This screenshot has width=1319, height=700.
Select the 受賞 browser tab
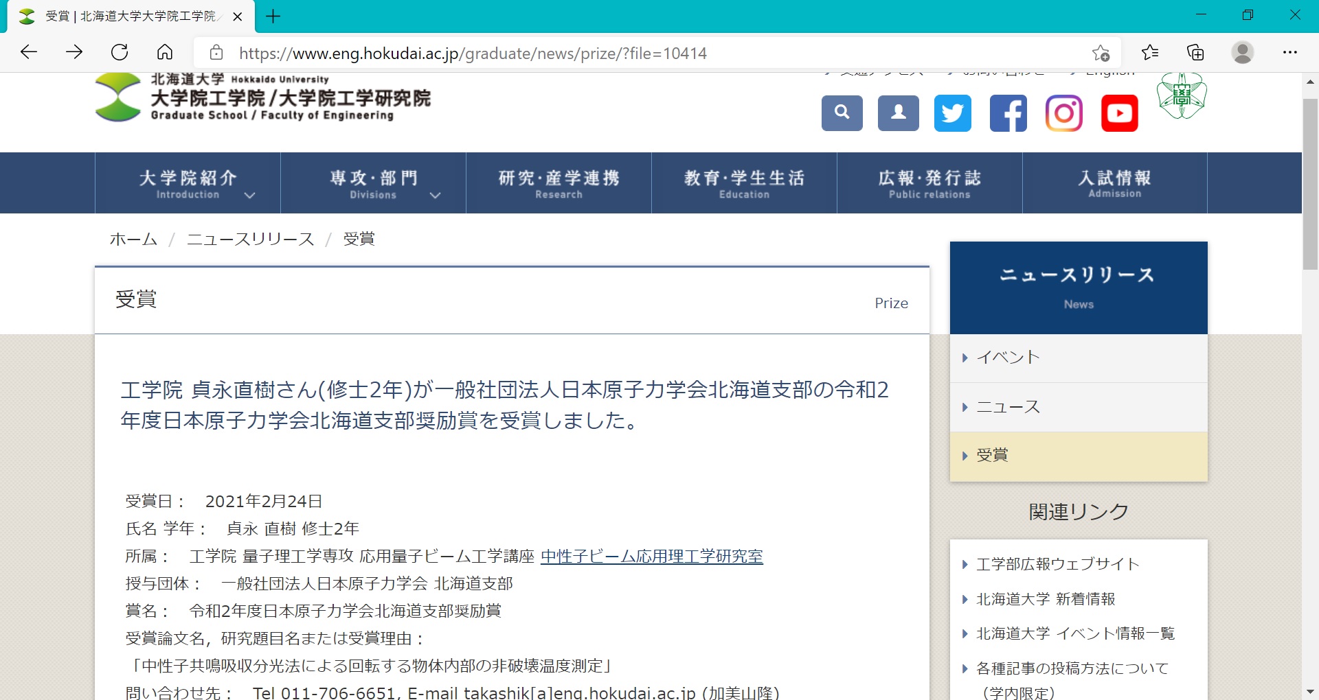pyautogui.click(x=131, y=16)
